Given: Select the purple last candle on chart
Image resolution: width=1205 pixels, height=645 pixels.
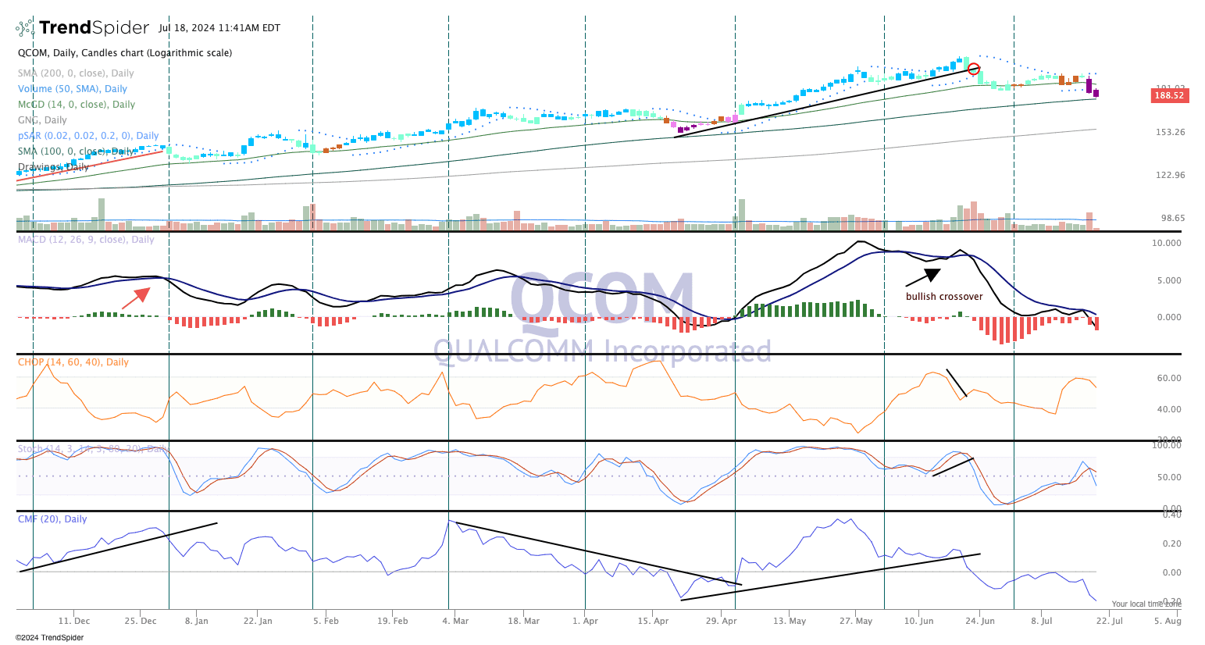Looking at the screenshot, I should [1096, 93].
